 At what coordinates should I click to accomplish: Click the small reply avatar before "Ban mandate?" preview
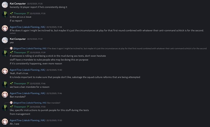click(11, 103)
